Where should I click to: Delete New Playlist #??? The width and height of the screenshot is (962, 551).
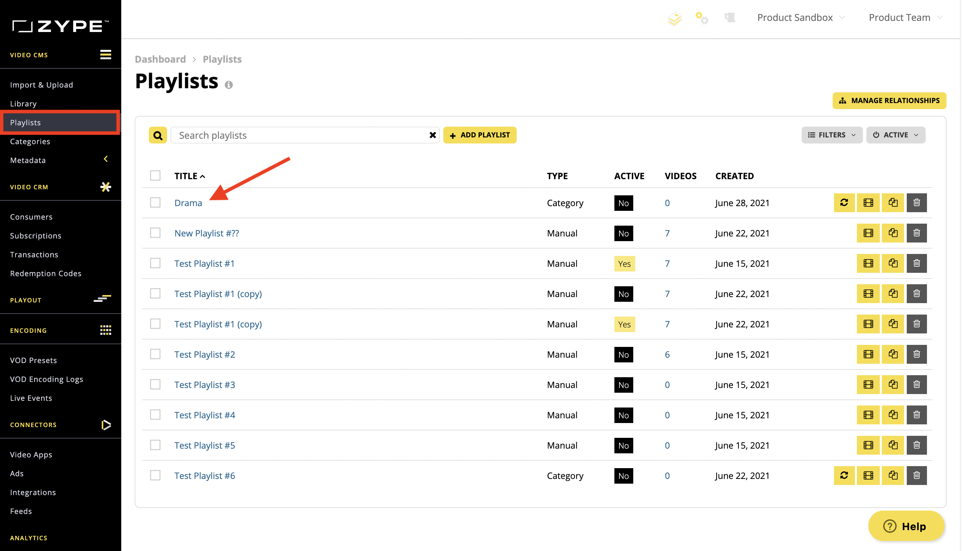point(917,233)
